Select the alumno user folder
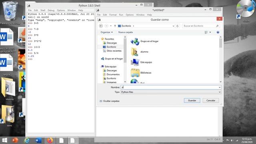The width and height of the screenshot is (256, 144). click(x=140, y=52)
